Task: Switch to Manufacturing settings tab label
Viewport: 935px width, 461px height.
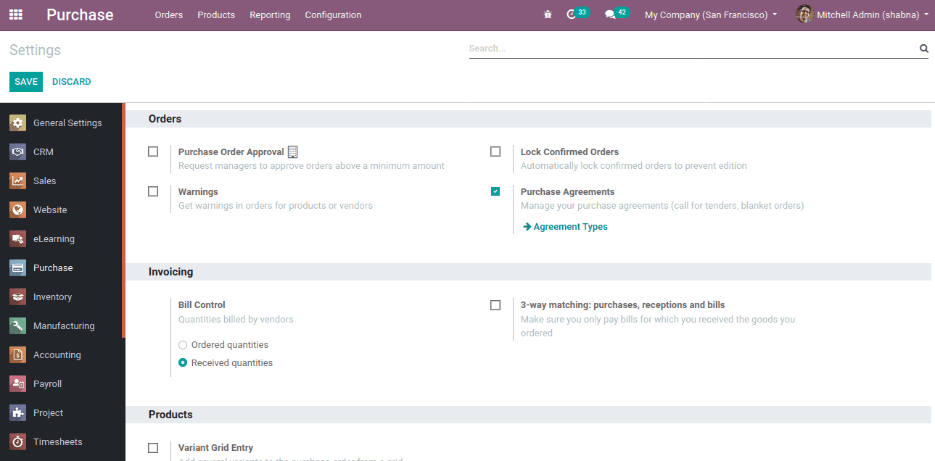Action: pos(64,326)
